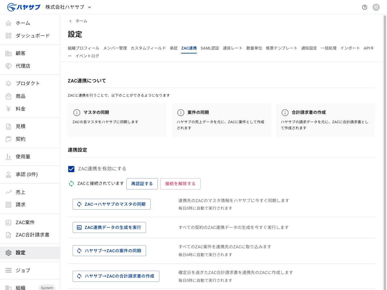Image resolution: width=387 pixels, height=290 pixels.
Task: Click the ホーム breadcrumb link
Action: (x=81, y=21)
